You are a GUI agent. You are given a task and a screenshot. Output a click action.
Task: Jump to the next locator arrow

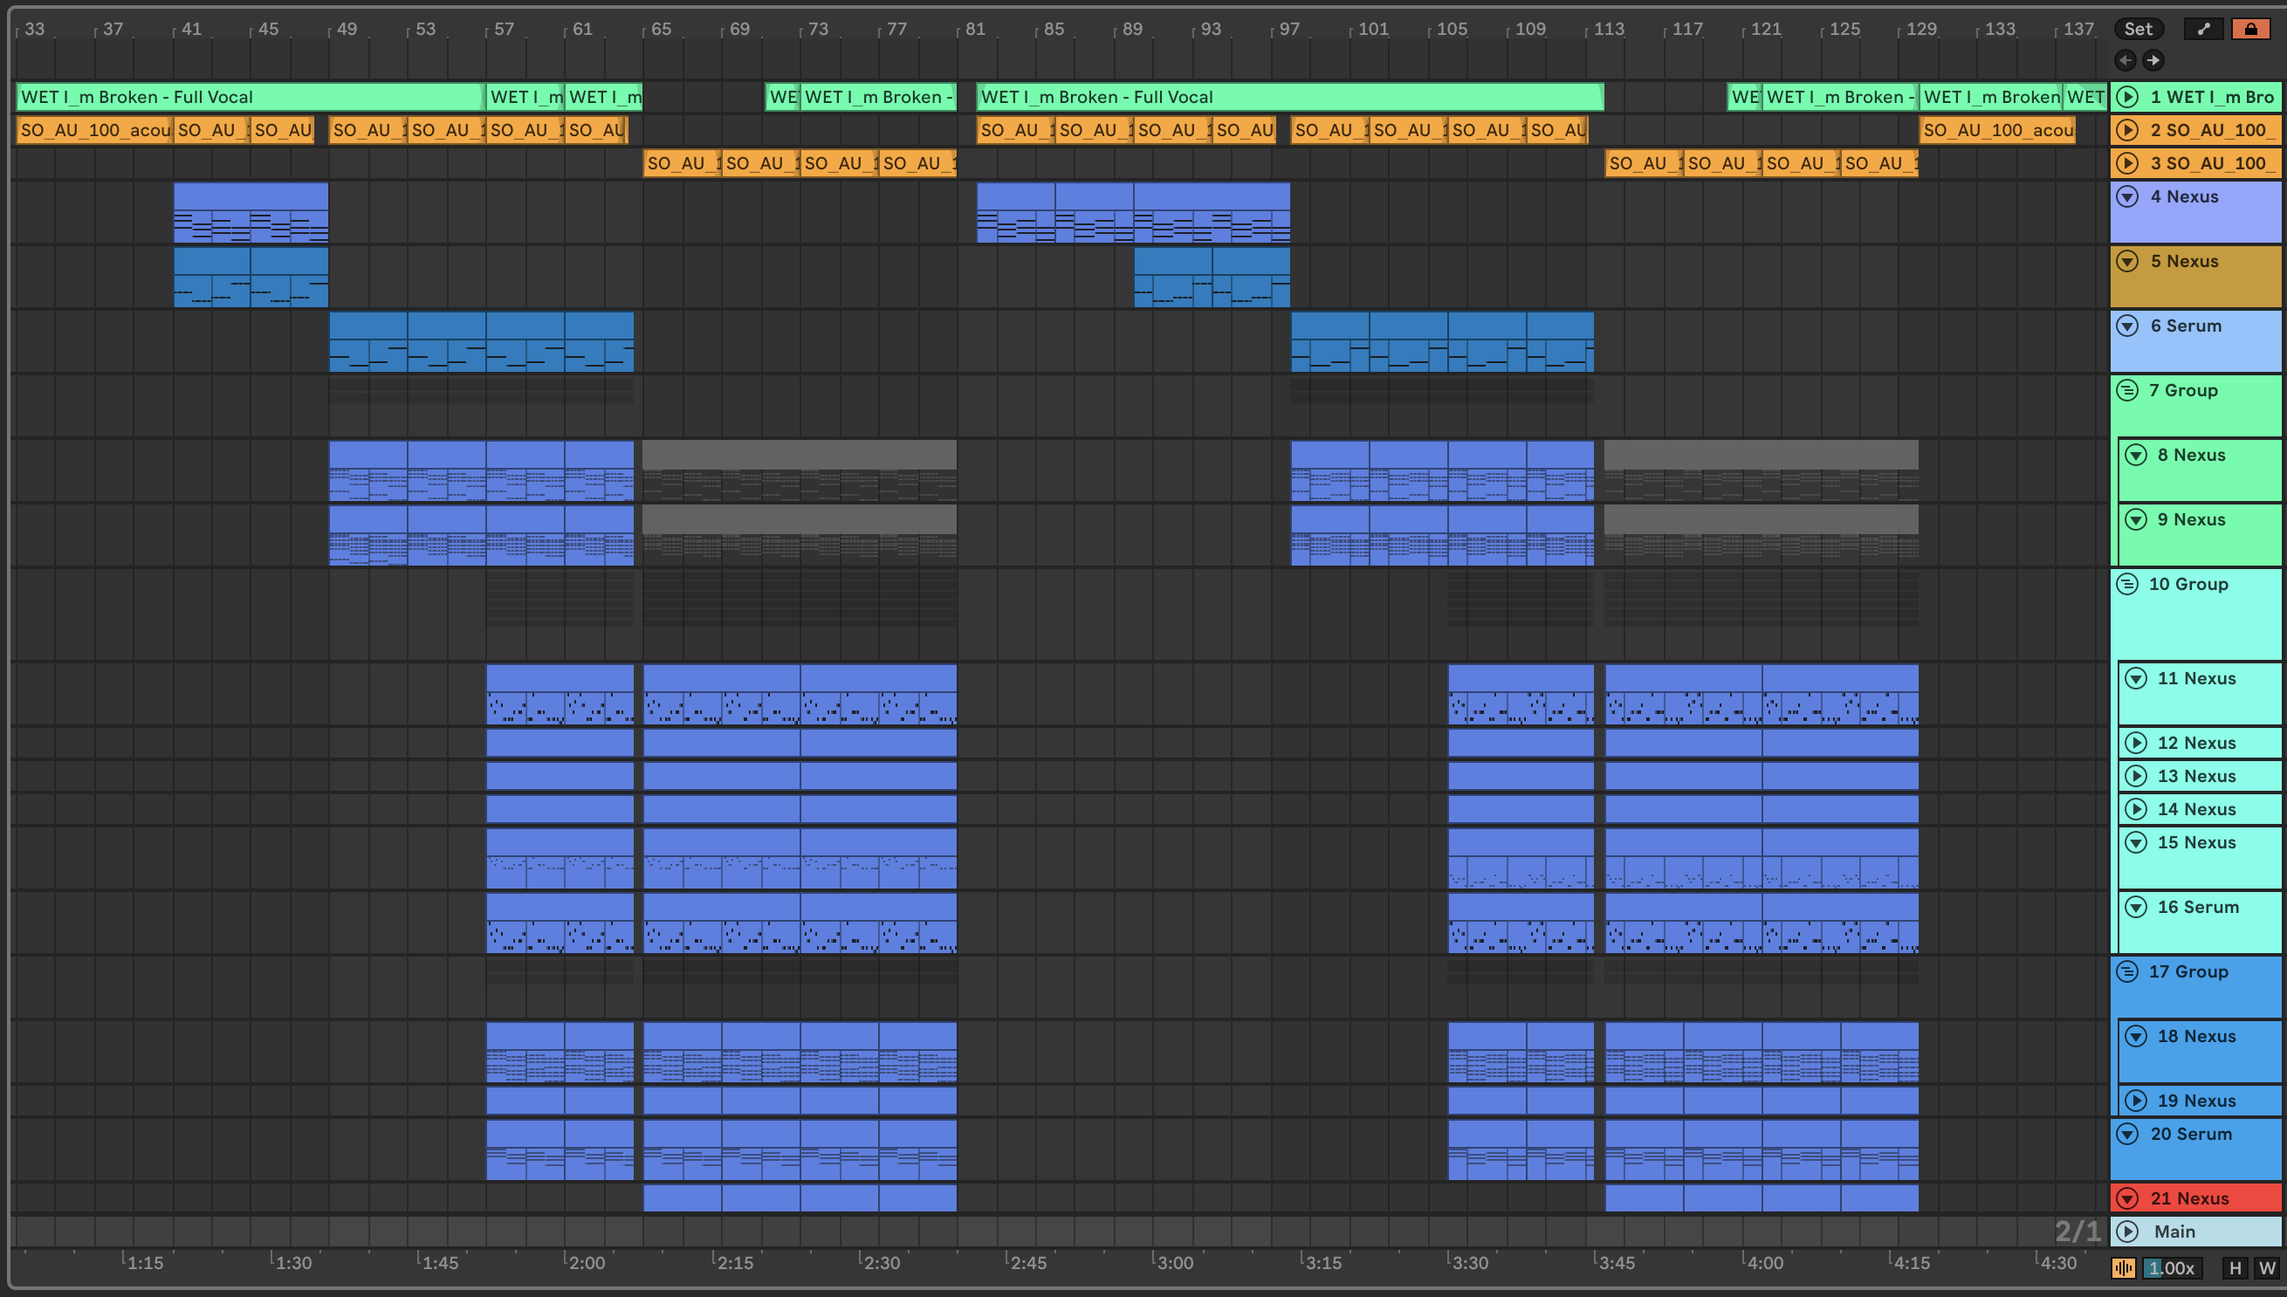(2153, 59)
